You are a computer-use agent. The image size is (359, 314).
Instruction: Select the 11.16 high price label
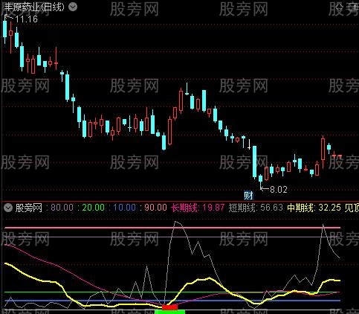coord(27,19)
